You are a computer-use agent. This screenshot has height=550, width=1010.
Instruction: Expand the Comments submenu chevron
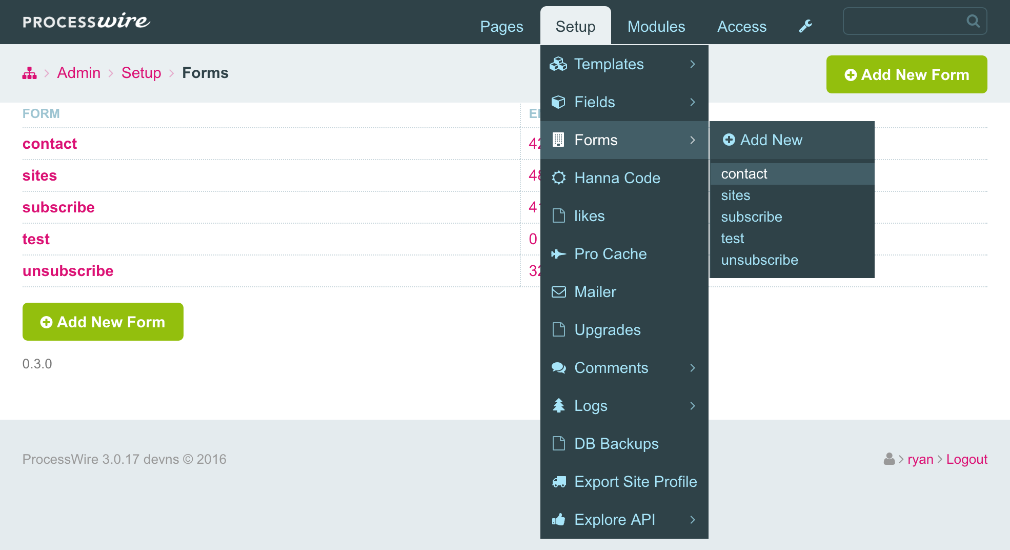pyautogui.click(x=693, y=368)
